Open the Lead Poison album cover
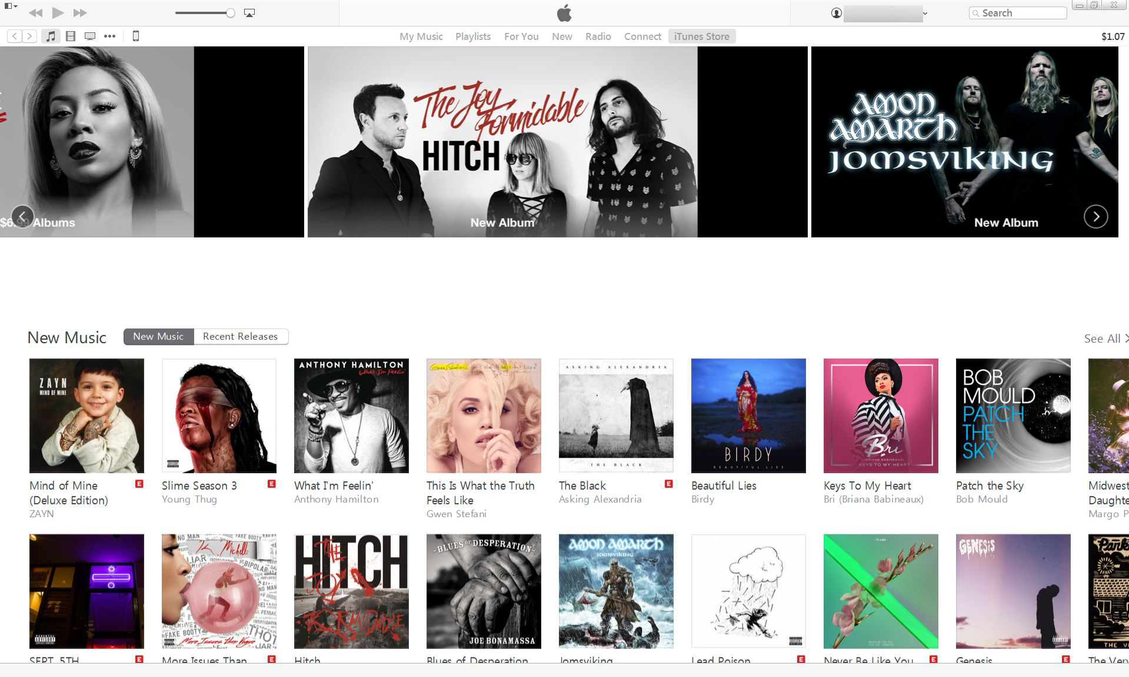 [x=748, y=591]
